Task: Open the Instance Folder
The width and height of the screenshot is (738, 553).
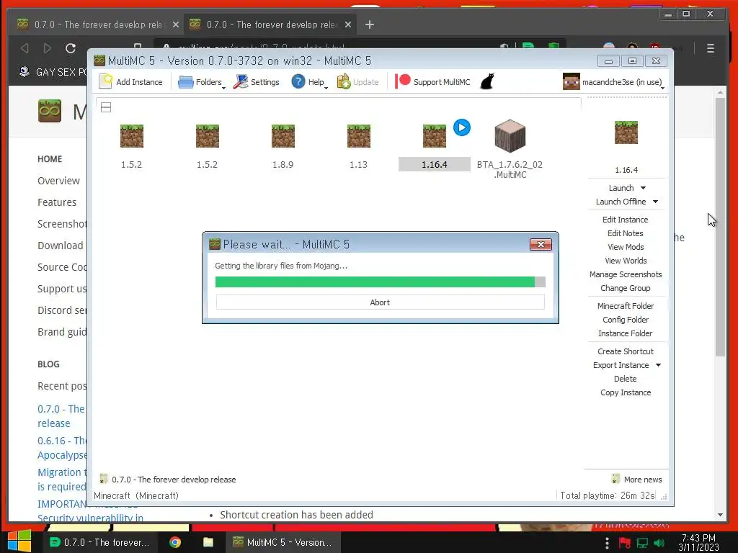Action: pyautogui.click(x=625, y=333)
